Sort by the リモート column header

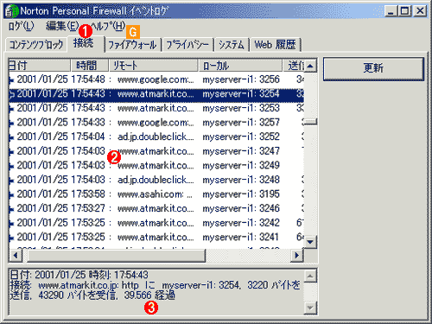pos(154,66)
